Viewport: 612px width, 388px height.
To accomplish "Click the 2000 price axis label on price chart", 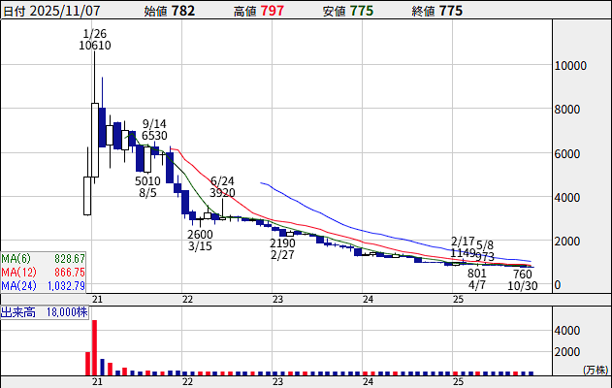I will click(x=567, y=242).
